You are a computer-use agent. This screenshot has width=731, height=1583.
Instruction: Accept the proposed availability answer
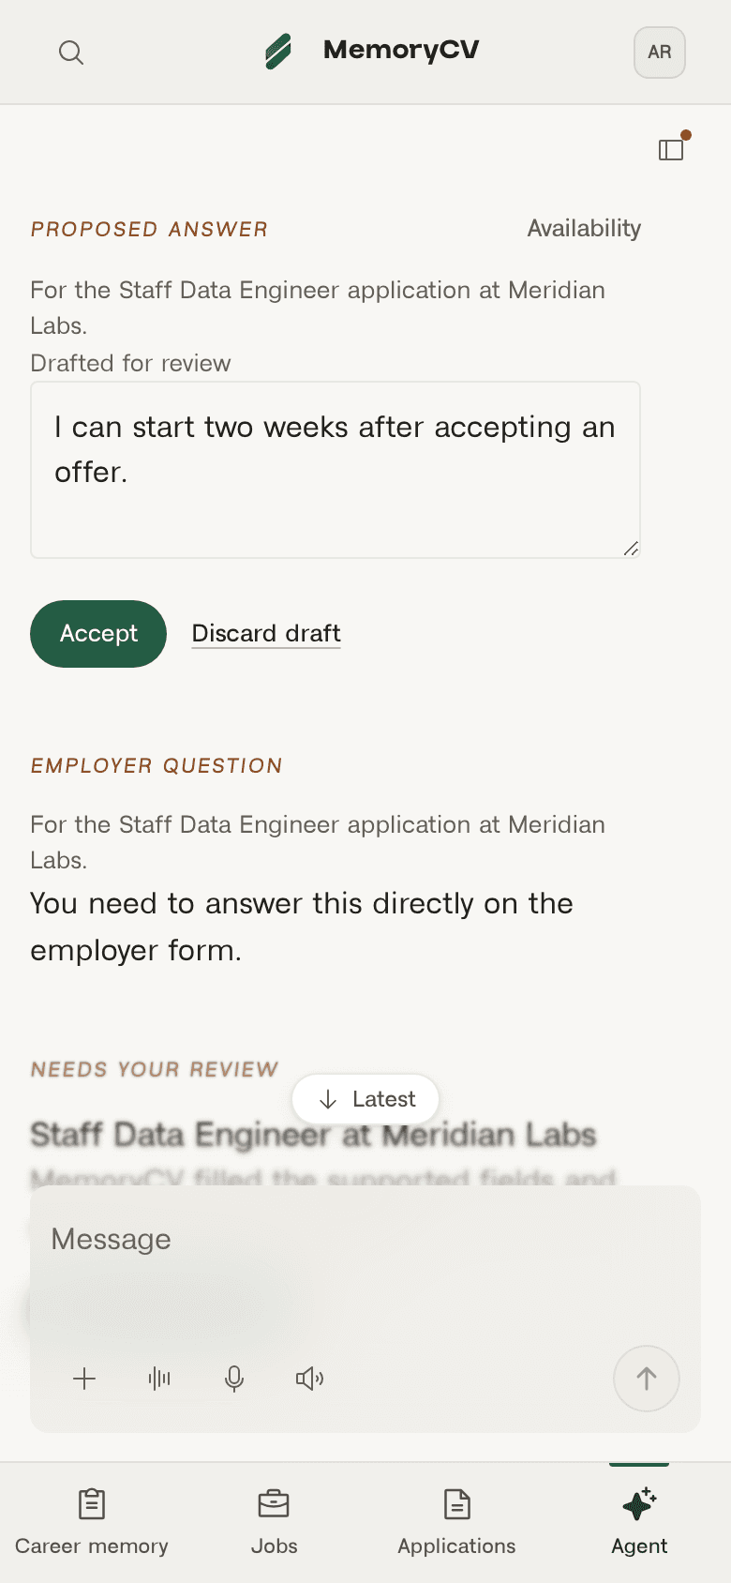98,634
